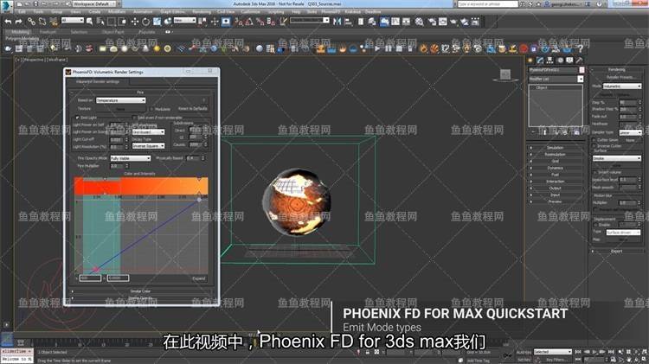
Task: Toggle Smart volume checkbox
Action: coord(594,172)
